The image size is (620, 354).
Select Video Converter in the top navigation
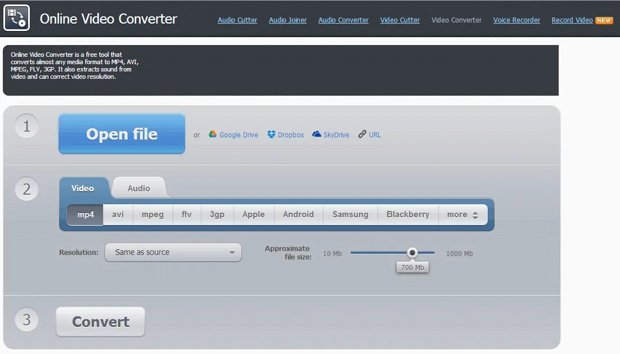pos(456,20)
